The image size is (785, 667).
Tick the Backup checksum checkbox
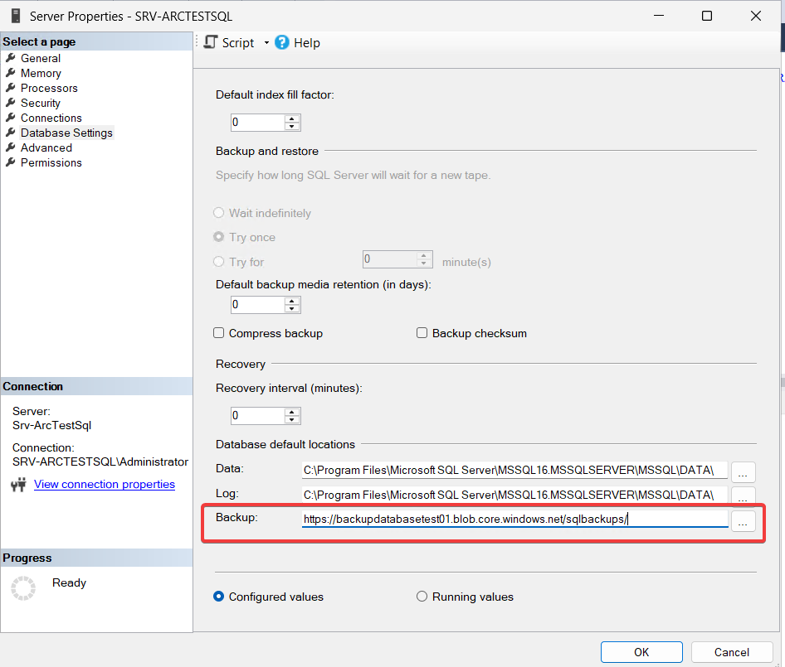coord(422,333)
